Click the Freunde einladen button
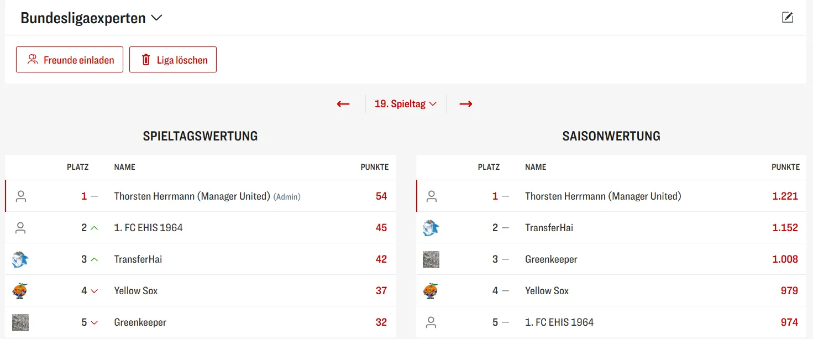 tap(70, 60)
